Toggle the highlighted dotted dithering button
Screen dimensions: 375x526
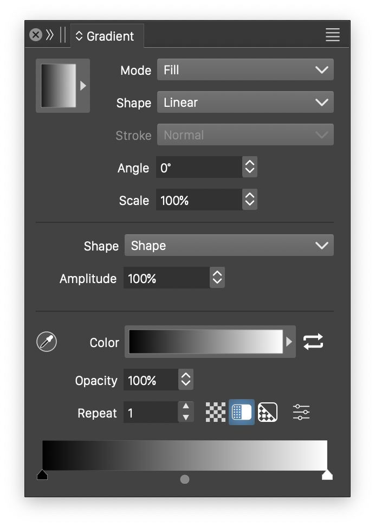point(242,412)
